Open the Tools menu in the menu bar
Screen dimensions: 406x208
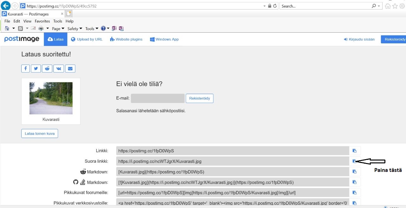[x=58, y=21]
